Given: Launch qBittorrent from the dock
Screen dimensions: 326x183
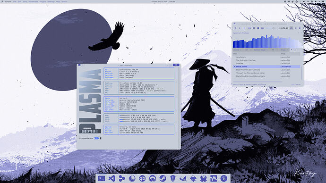Looking at the screenshot, I should point(142,178).
